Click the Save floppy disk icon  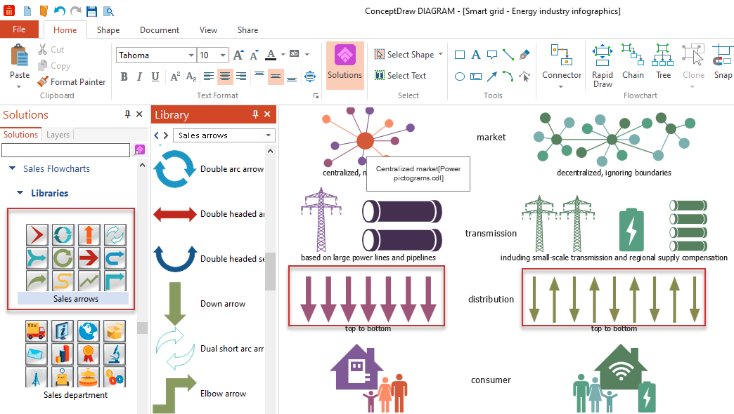tap(91, 11)
